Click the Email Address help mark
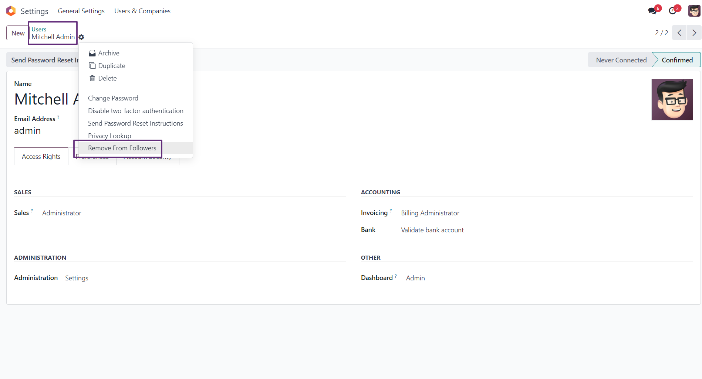Image resolution: width=702 pixels, height=379 pixels. pyautogui.click(x=58, y=117)
